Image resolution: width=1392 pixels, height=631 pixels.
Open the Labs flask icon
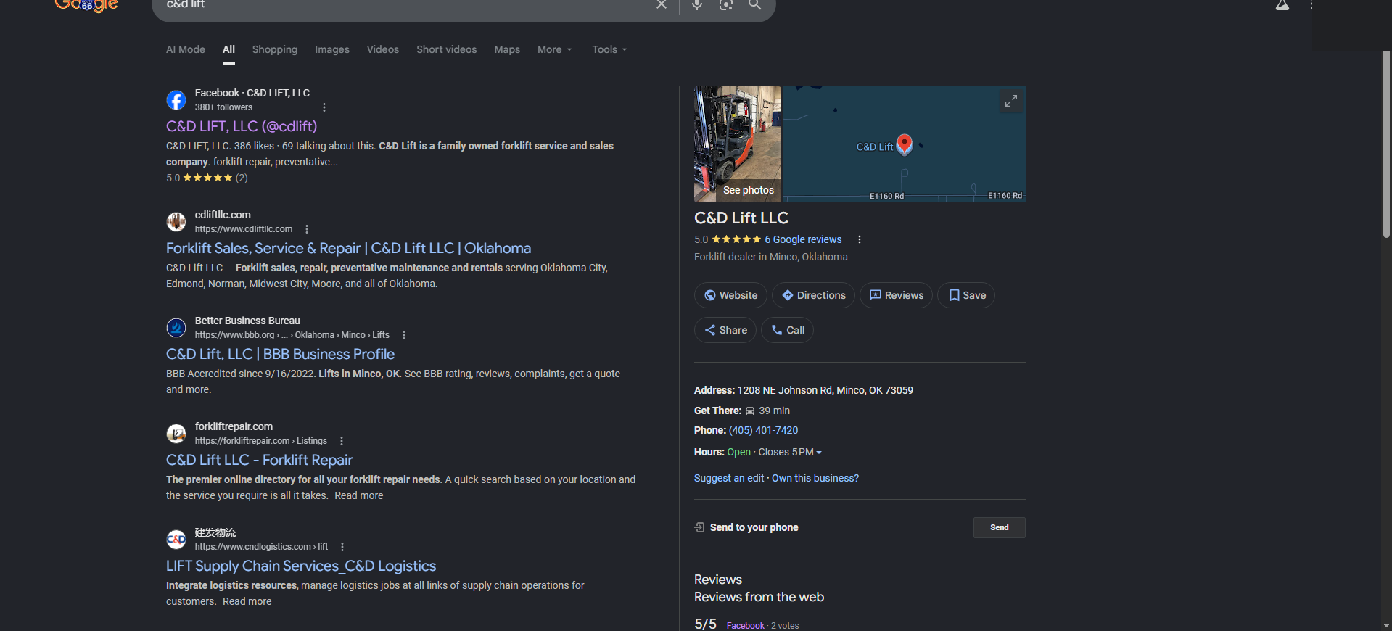(x=1282, y=5)
